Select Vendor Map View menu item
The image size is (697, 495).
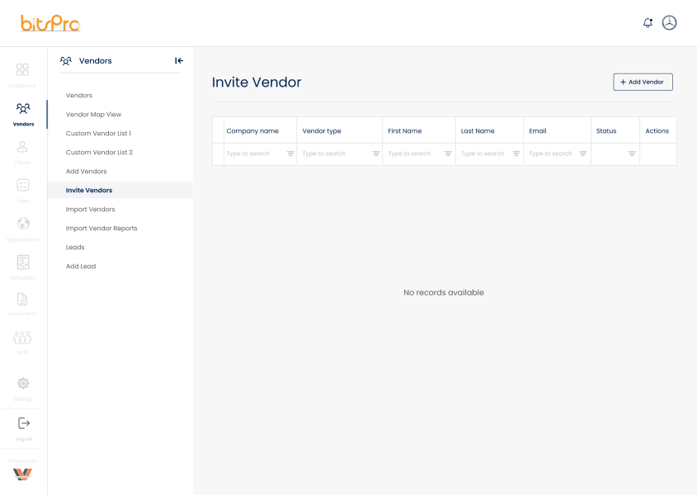click(x=93, y=115)
